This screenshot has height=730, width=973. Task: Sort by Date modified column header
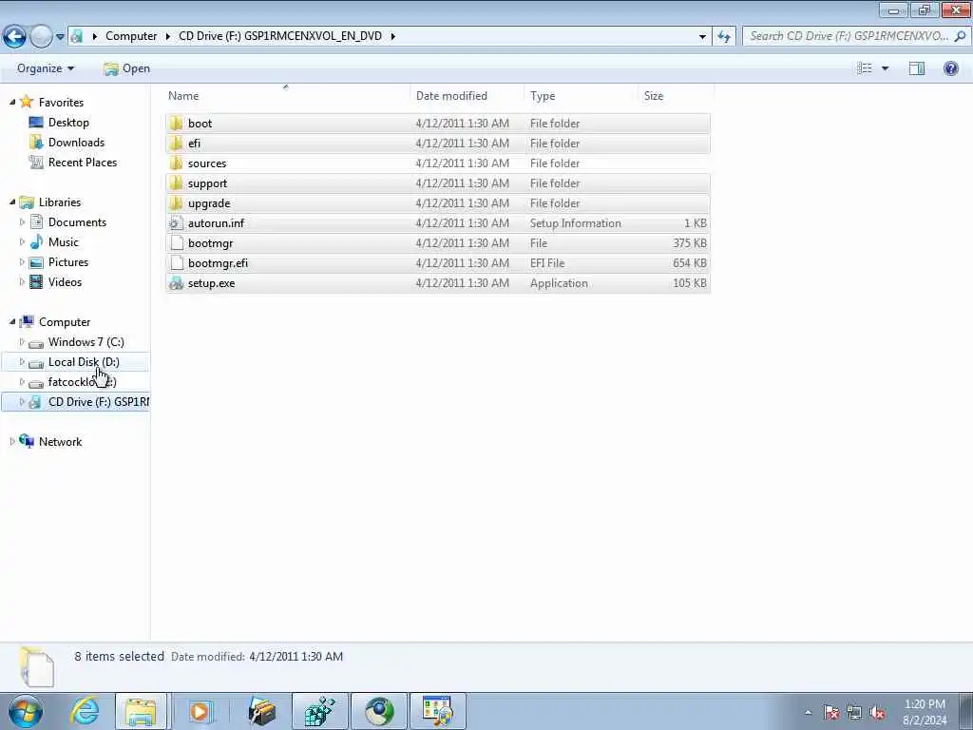(451, 96)
